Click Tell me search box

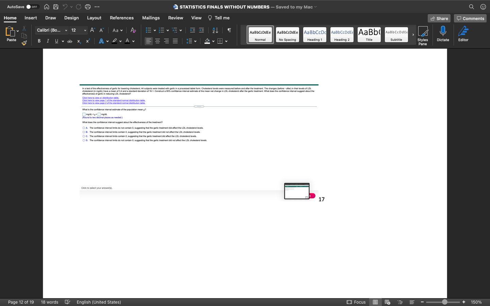218,18
